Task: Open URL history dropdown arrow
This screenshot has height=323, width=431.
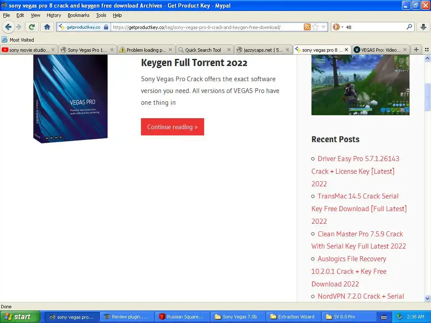Action: click(x=324, y=27)
